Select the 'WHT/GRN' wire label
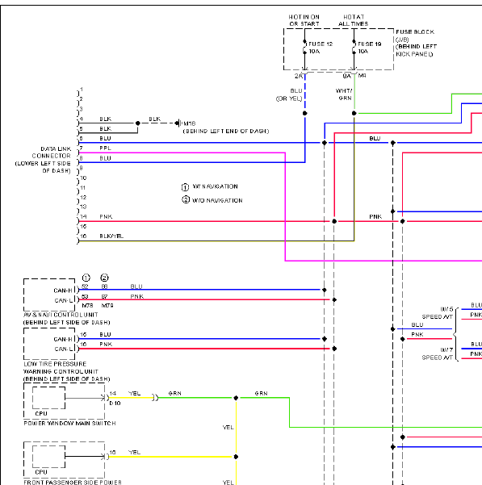The image size is (482, 485). (x=344, y=94)
